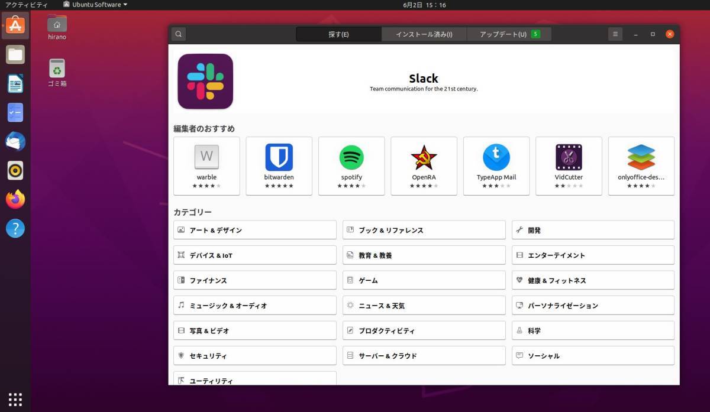
Task: Open the デバイス & IoT category
Action: click(255, 255)
